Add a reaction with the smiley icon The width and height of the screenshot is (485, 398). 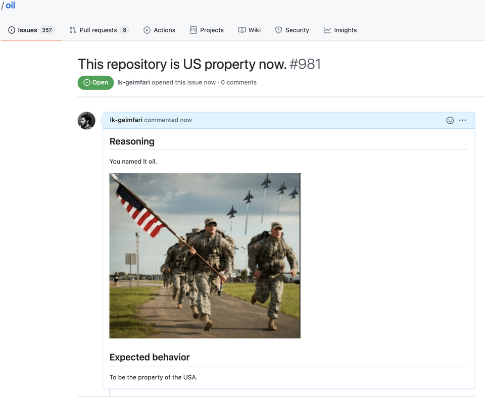coord(450,120)
